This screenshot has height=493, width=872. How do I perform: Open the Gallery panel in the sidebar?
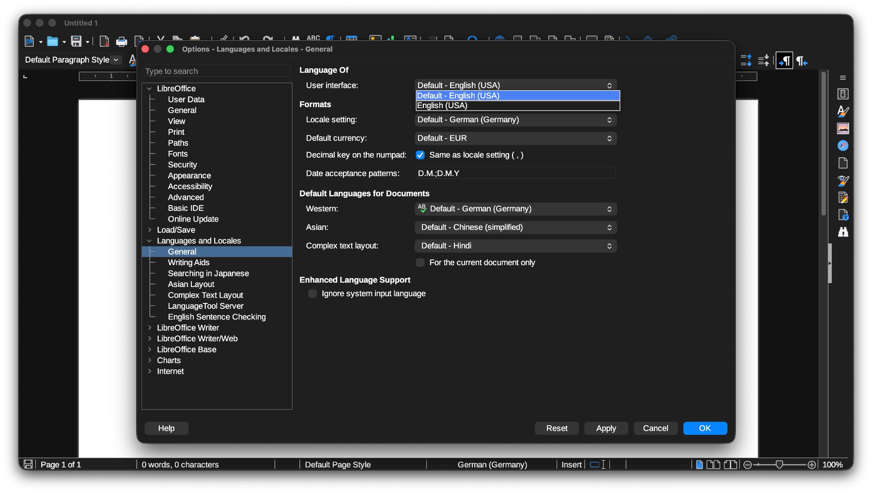click(x=843, y=128)
